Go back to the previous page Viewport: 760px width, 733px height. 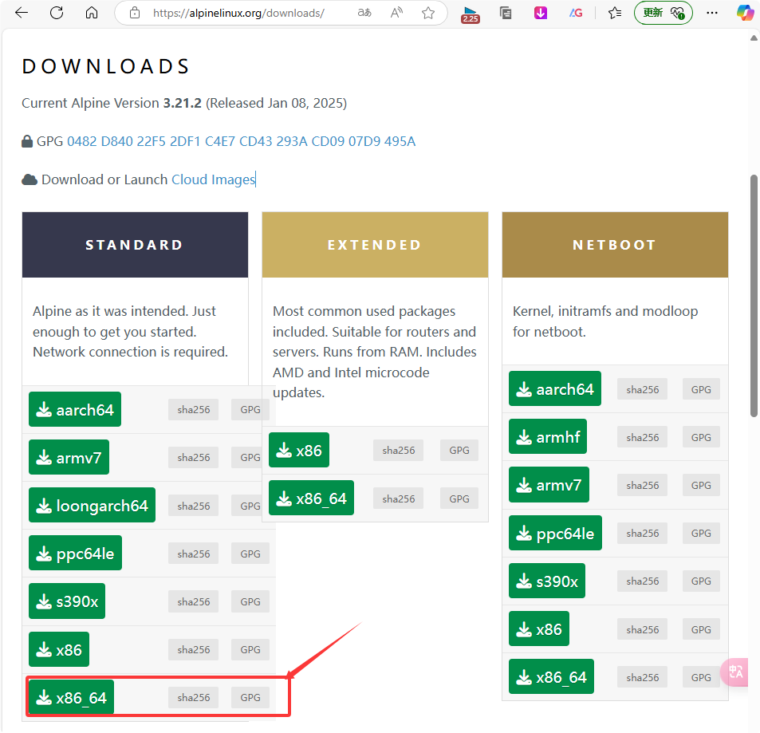(22, 13)
